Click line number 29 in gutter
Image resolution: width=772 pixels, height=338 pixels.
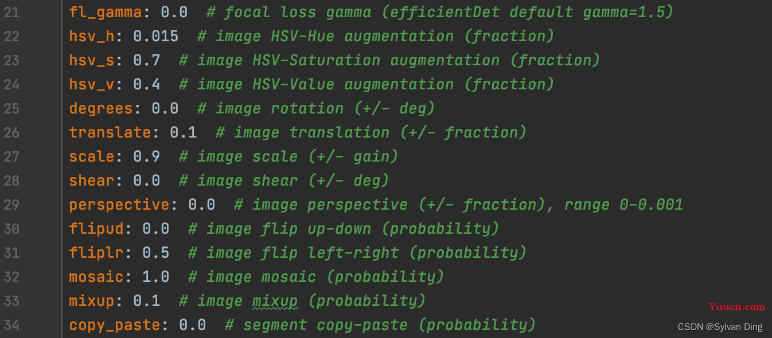pos(11,205)
